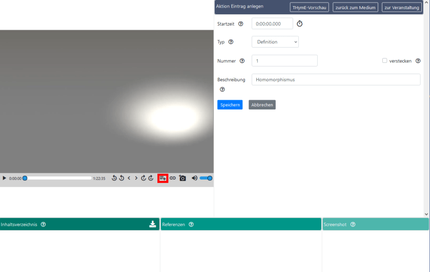Screen dimensions: 430x272
Task: Go back with zurück zum Medium
Action: click(x=355, y=8)
